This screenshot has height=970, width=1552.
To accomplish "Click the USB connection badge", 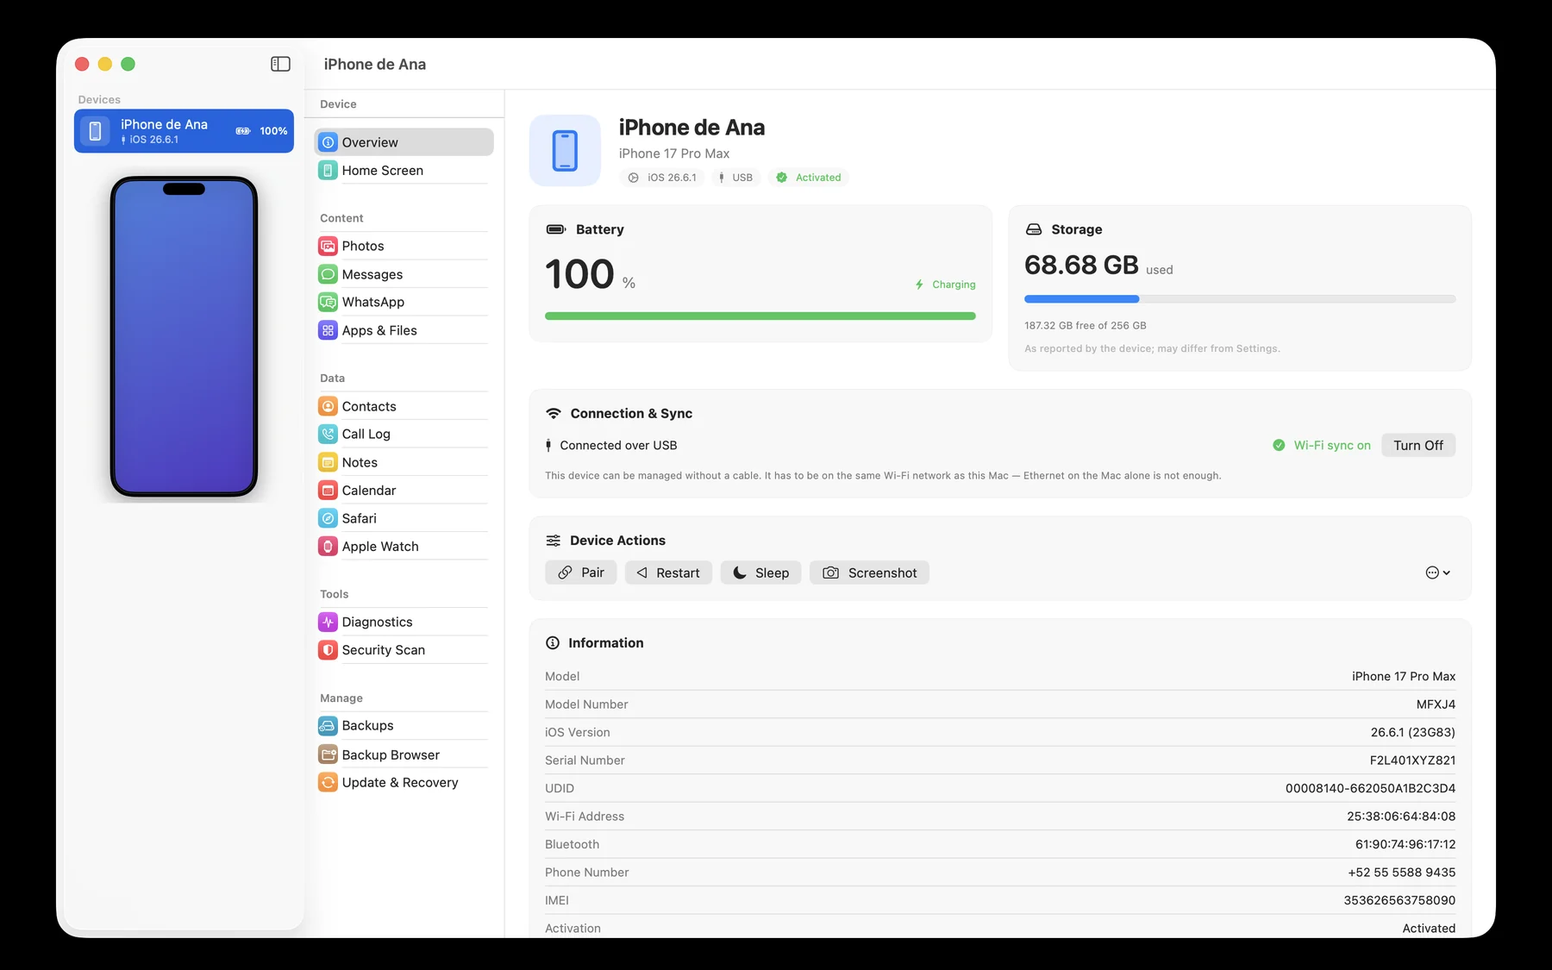I will point(735,178).
